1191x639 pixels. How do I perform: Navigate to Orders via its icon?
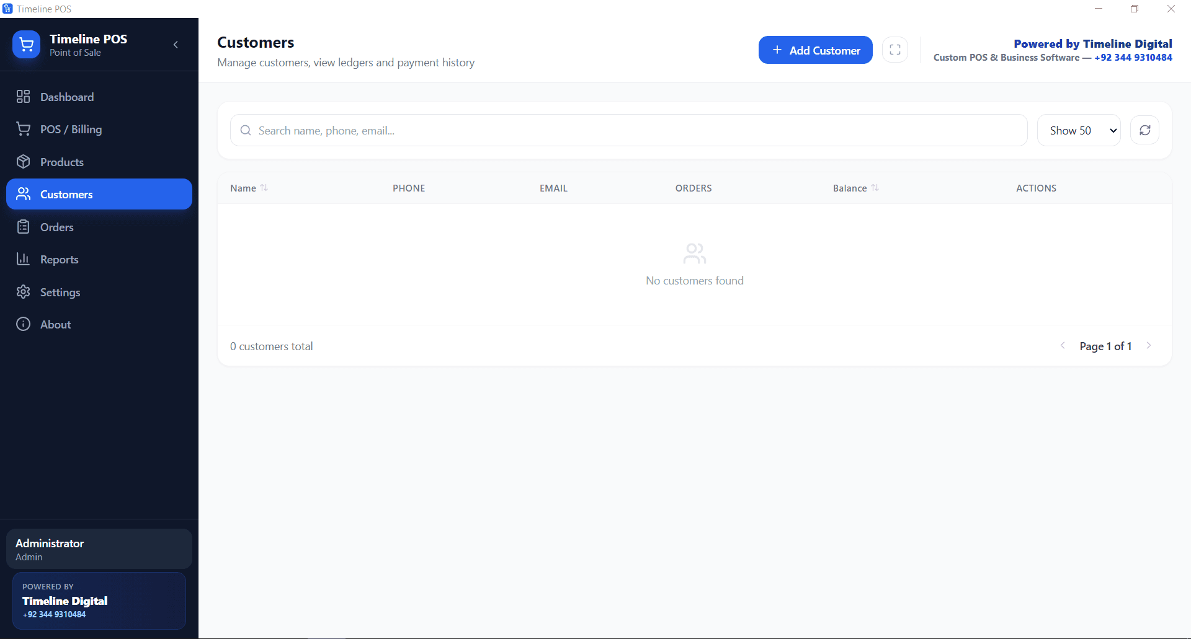(24, 227)
